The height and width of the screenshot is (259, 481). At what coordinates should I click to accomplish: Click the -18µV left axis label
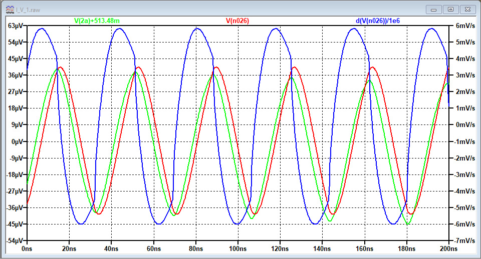click(x=15, y=175)
